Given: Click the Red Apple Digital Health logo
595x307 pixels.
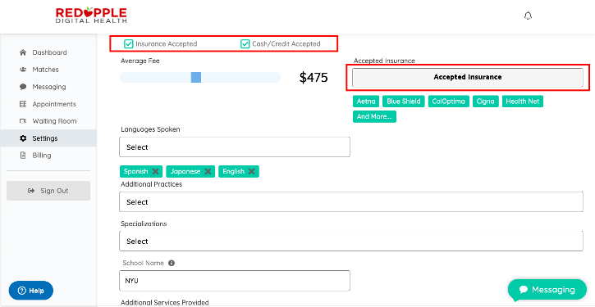Looking at the screenshot, I should [91, 15].
